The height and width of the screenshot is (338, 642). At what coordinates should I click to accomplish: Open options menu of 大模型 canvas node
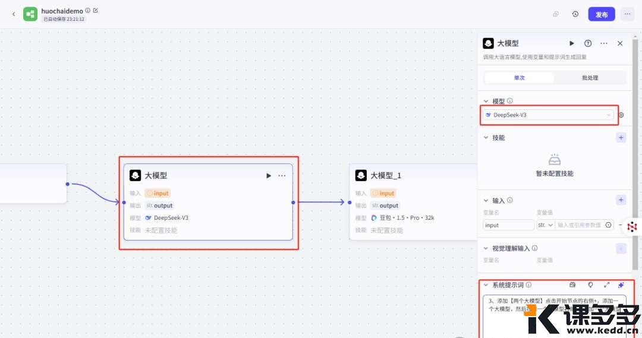tap(282, 176)
